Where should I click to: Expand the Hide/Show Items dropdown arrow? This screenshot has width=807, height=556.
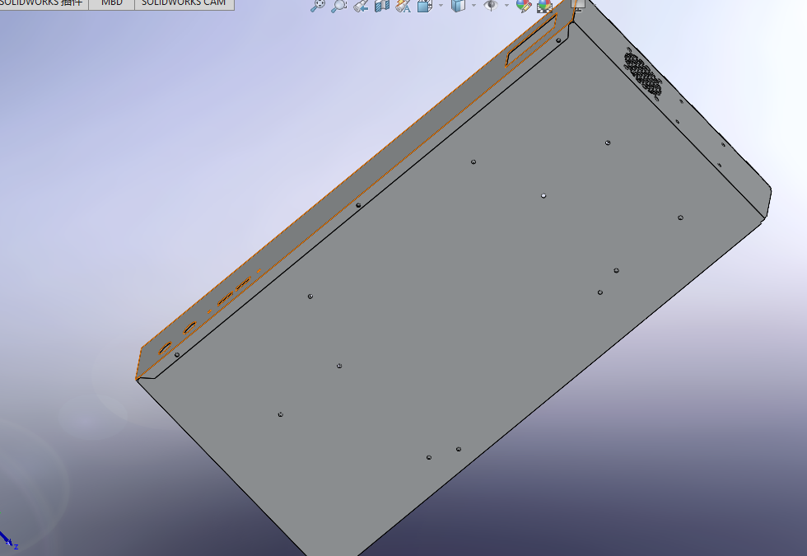click(506, 6)
